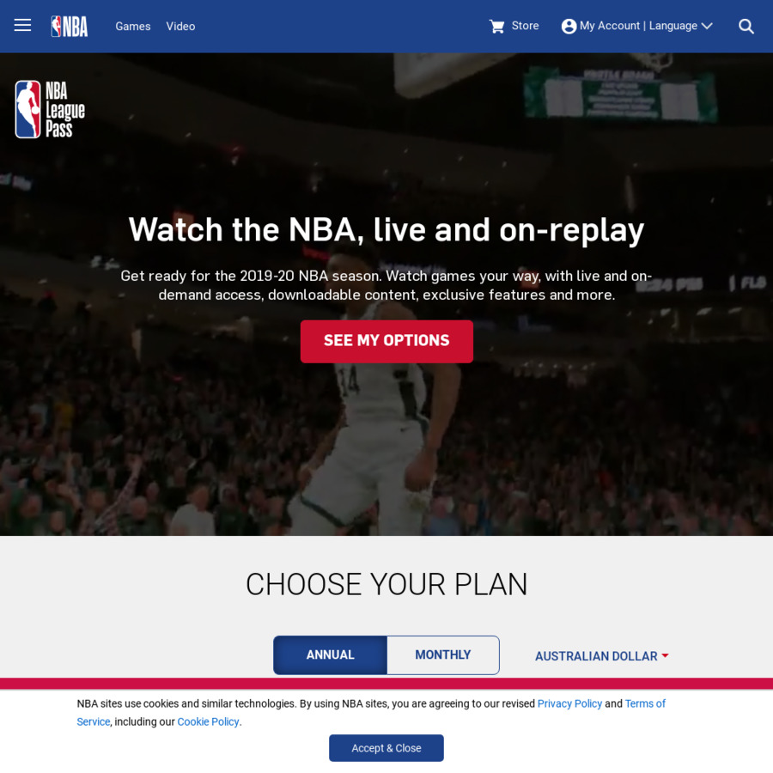Open the Cookie Policy link
The image size is (773, 773).
point(208,721)
